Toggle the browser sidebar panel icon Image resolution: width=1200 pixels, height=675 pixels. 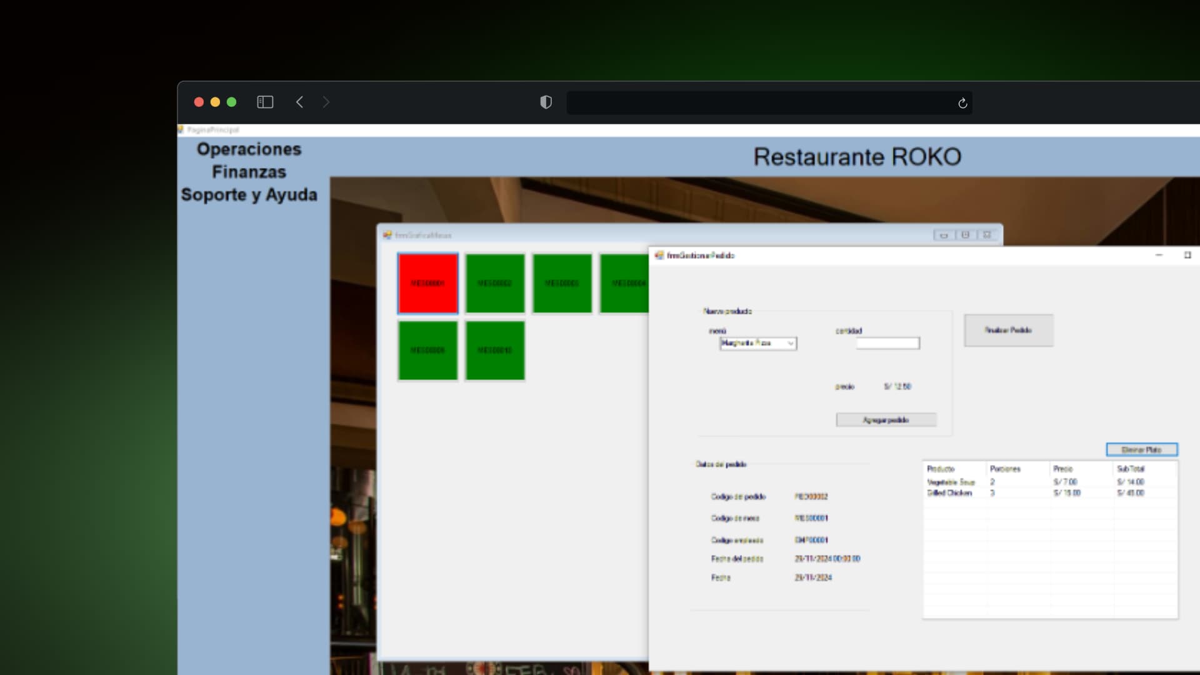pos(265,102)
